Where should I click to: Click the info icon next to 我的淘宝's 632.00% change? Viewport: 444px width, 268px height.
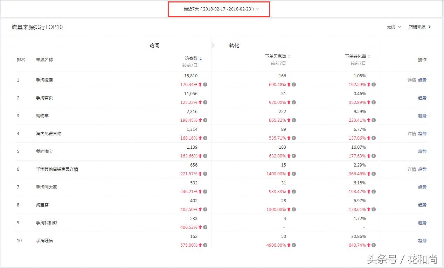[294, 156]
